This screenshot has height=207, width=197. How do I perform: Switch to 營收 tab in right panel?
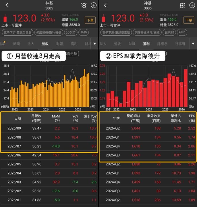click(x=117, y=44)
